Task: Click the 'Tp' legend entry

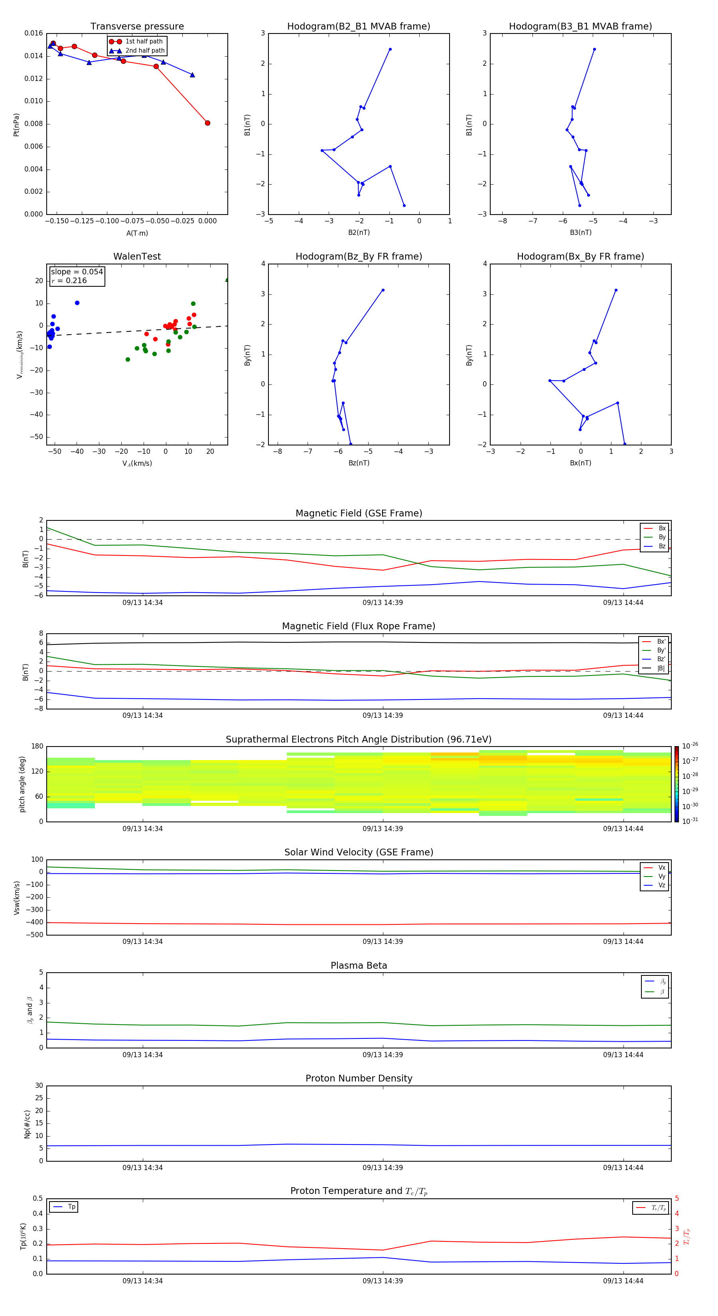Action: point(64,1207)
